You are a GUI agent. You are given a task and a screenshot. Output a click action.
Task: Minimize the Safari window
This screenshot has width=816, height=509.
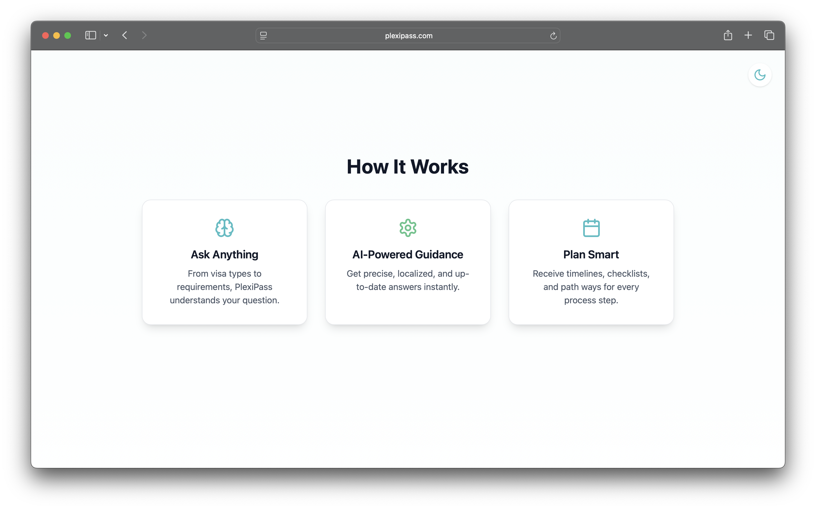pos(57,35)
